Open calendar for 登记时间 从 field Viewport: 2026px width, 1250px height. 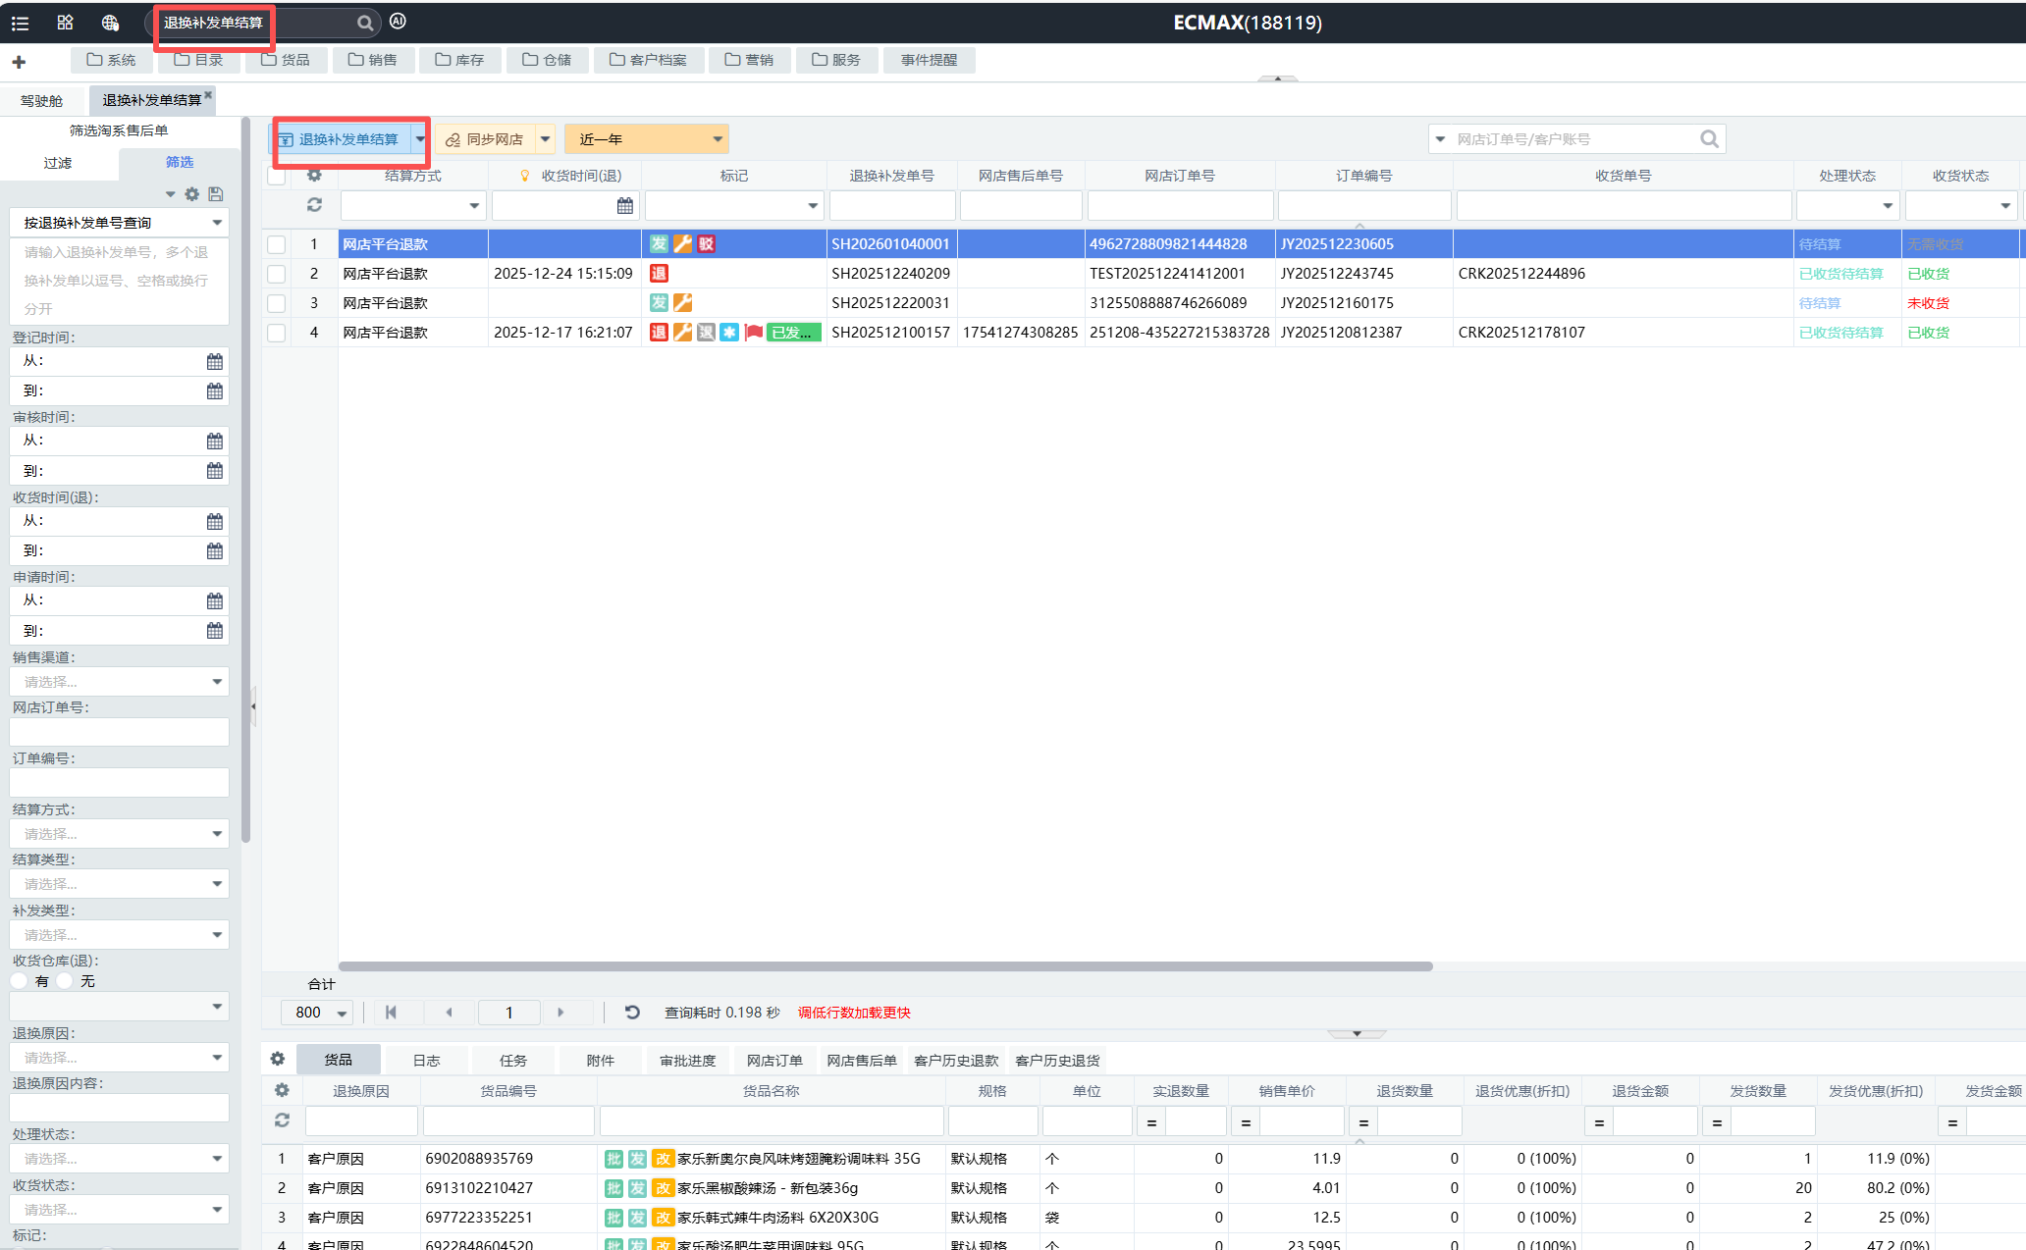(x=215, y=362)
